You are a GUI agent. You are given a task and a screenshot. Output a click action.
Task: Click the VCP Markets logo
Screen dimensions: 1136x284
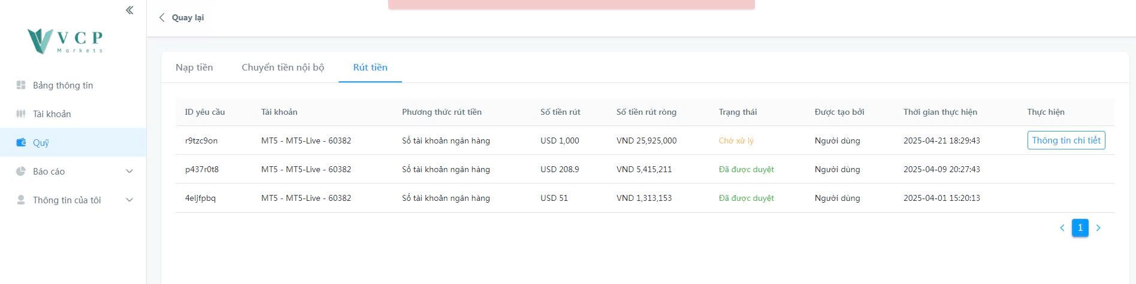pyautogui.click(x=65, y=41)
